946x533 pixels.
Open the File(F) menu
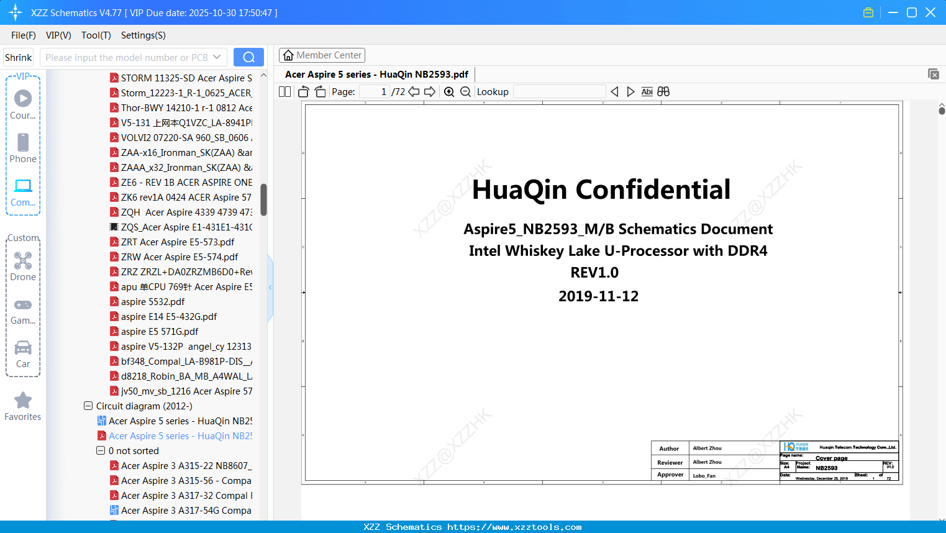[24, 35]
